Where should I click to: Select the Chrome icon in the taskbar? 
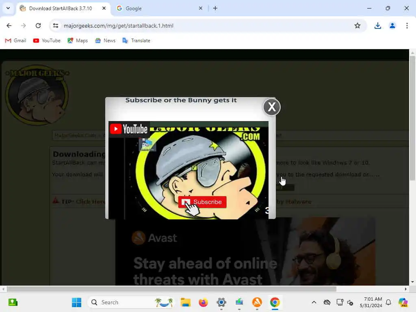coord(275,302)
